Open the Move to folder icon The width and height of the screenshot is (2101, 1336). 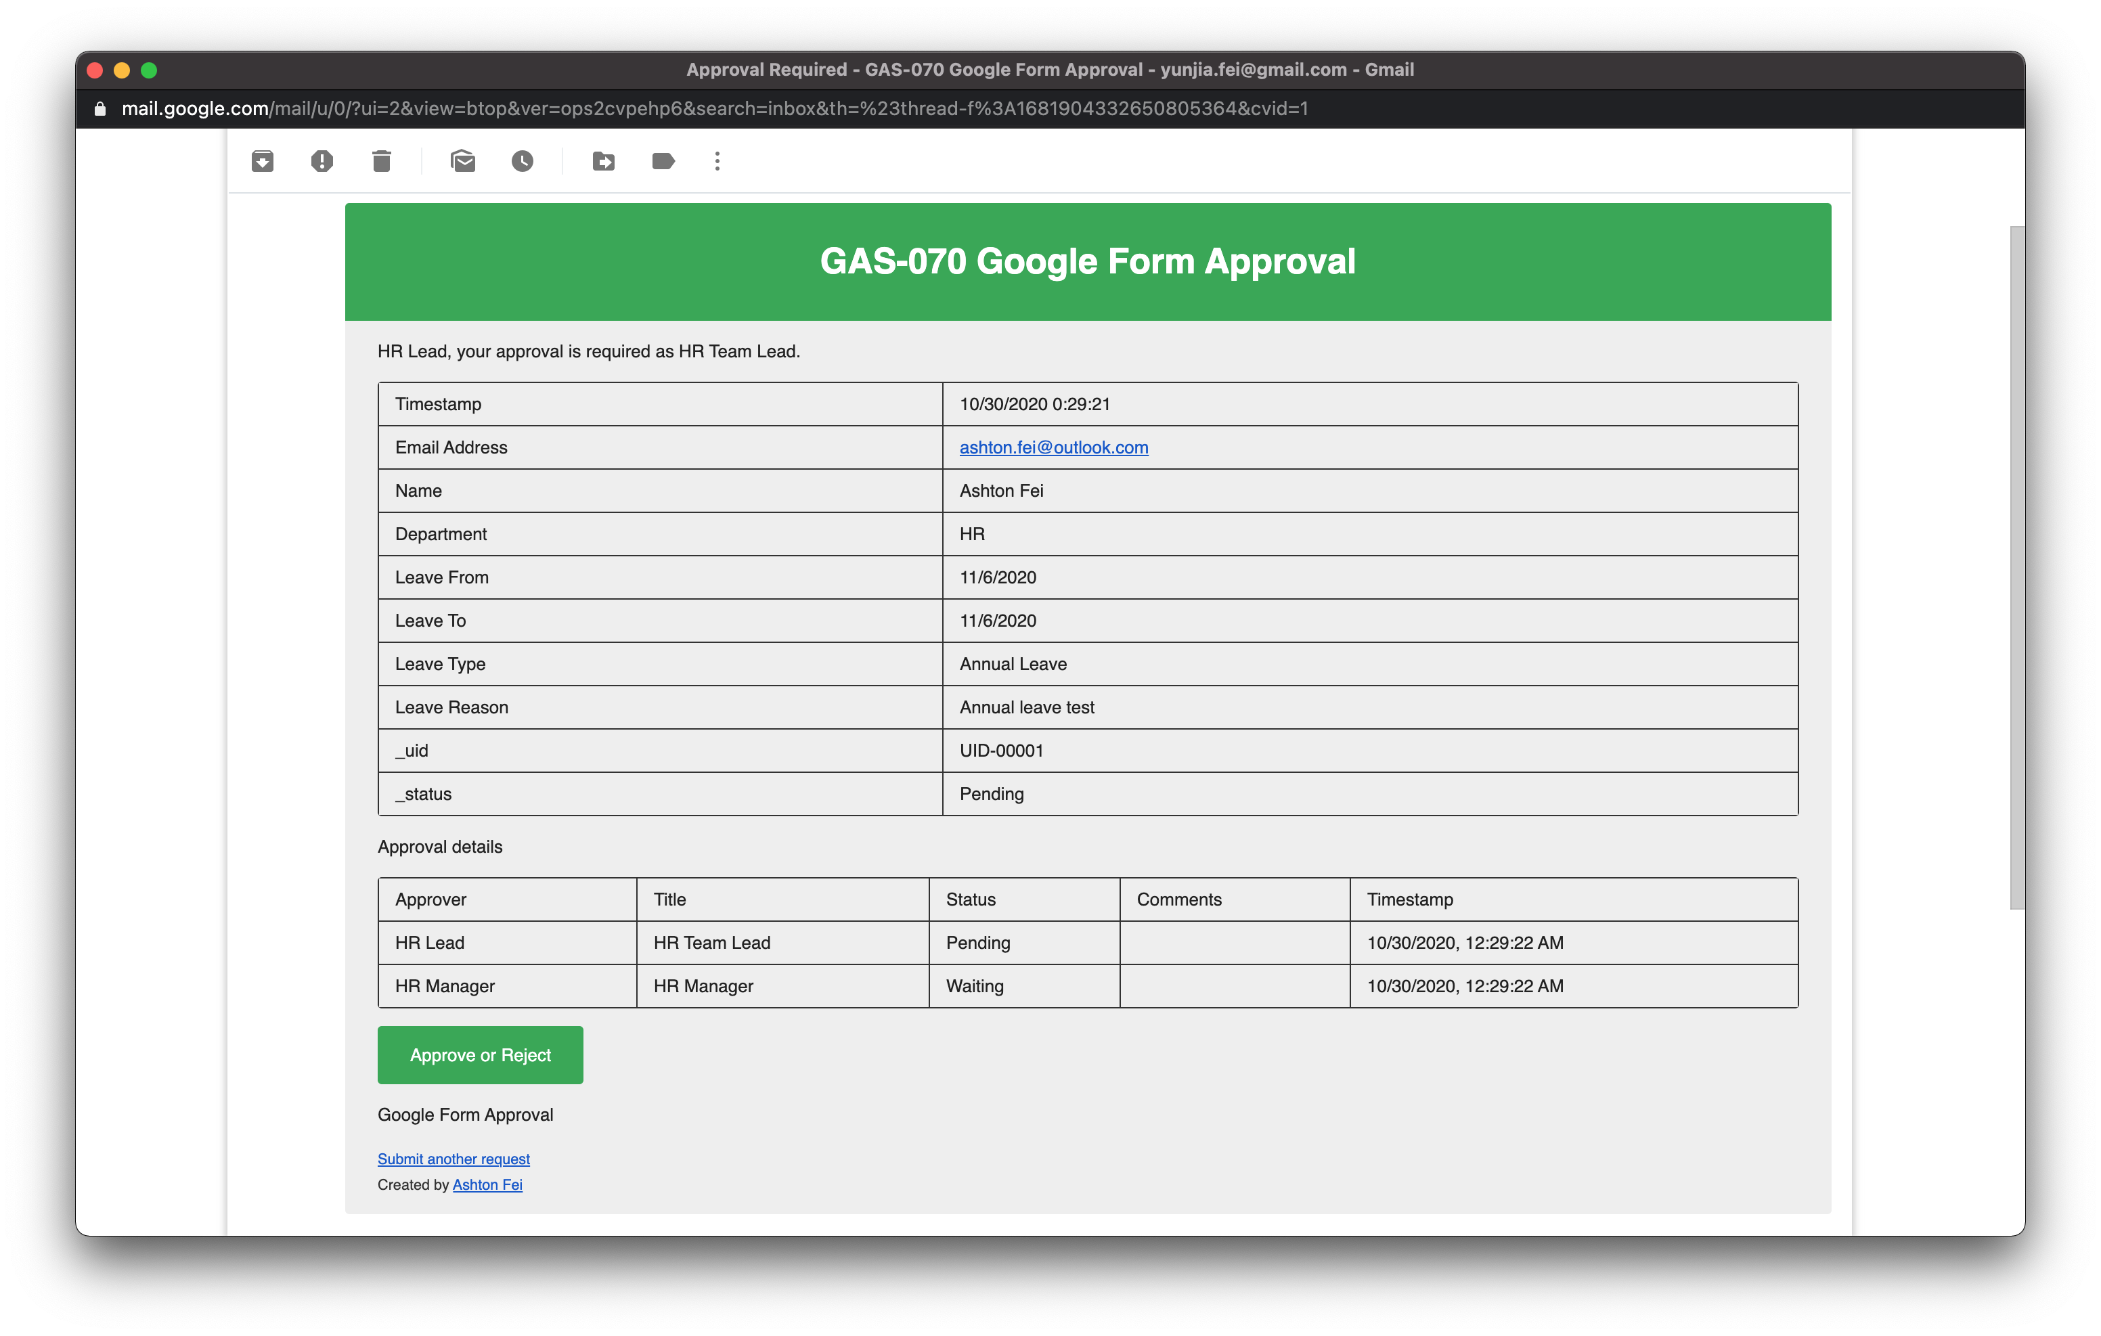click(604, 162)
